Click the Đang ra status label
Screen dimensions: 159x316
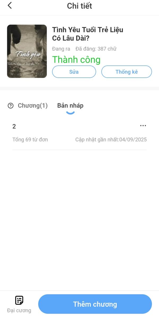tap(61, 49)
